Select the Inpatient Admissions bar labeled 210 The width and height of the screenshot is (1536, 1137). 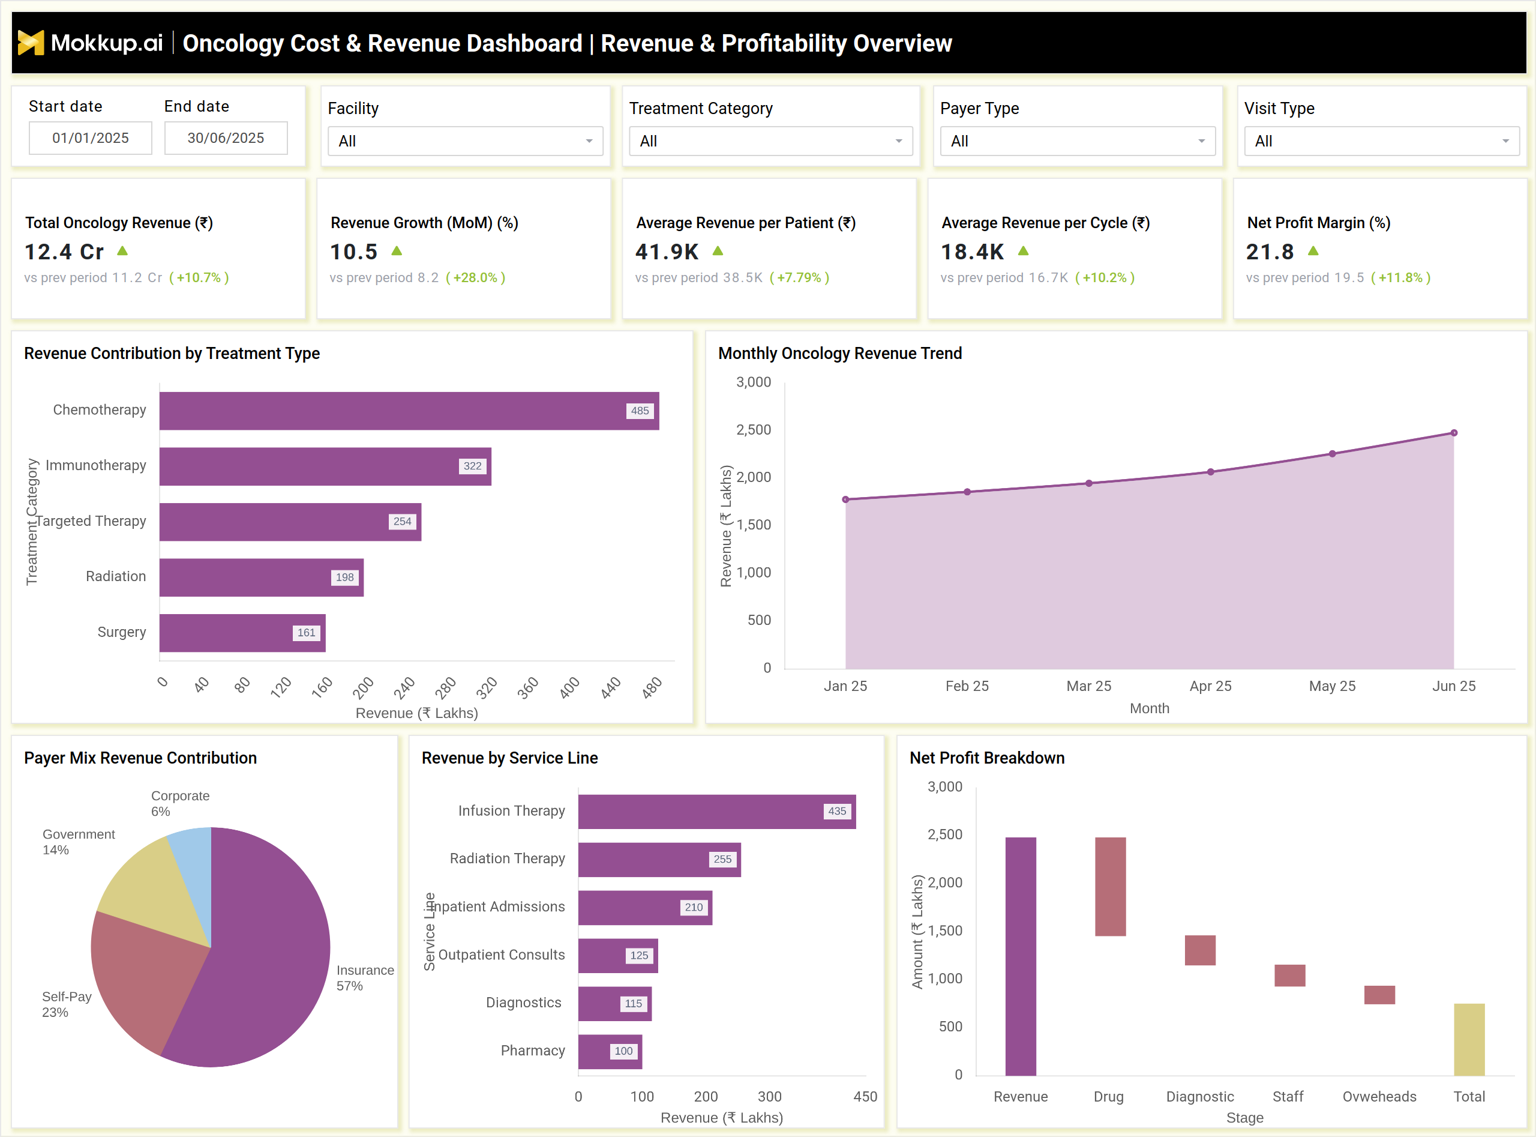(645, 908)
